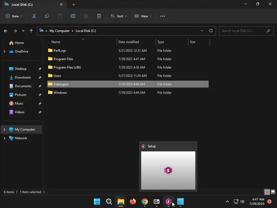Click Local Disk (C:) breadcrumb segment
This screenshot has width=277, height=208.
click(x=86, y=31)
